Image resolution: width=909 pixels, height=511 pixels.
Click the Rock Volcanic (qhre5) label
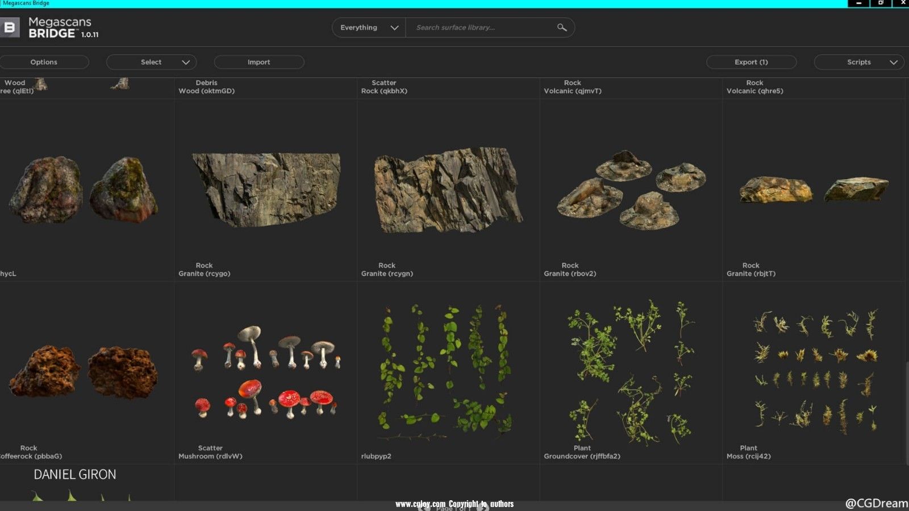click(x=754, y=87)
